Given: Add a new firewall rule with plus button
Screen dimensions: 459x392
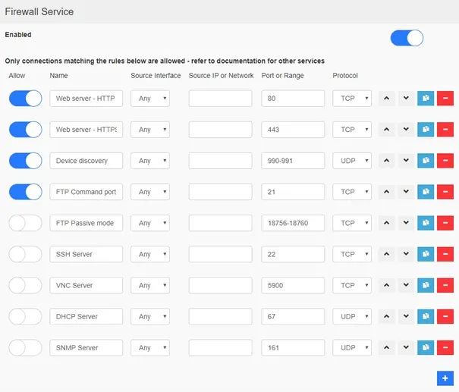Looking at the screenshot, I should 445,378.
